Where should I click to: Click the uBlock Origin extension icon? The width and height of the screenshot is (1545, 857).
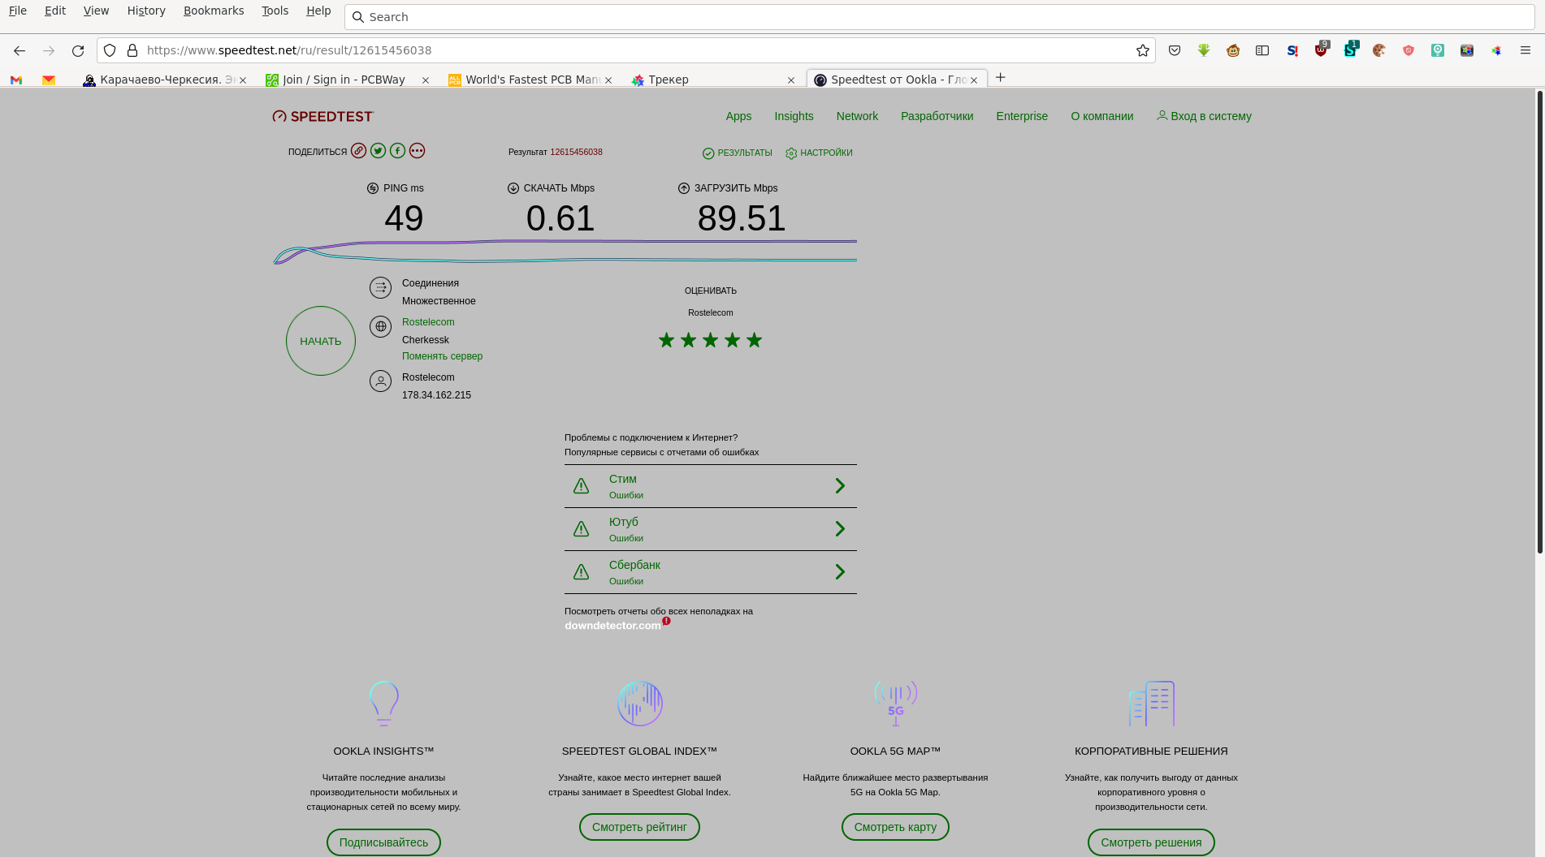coord(1322,50)
